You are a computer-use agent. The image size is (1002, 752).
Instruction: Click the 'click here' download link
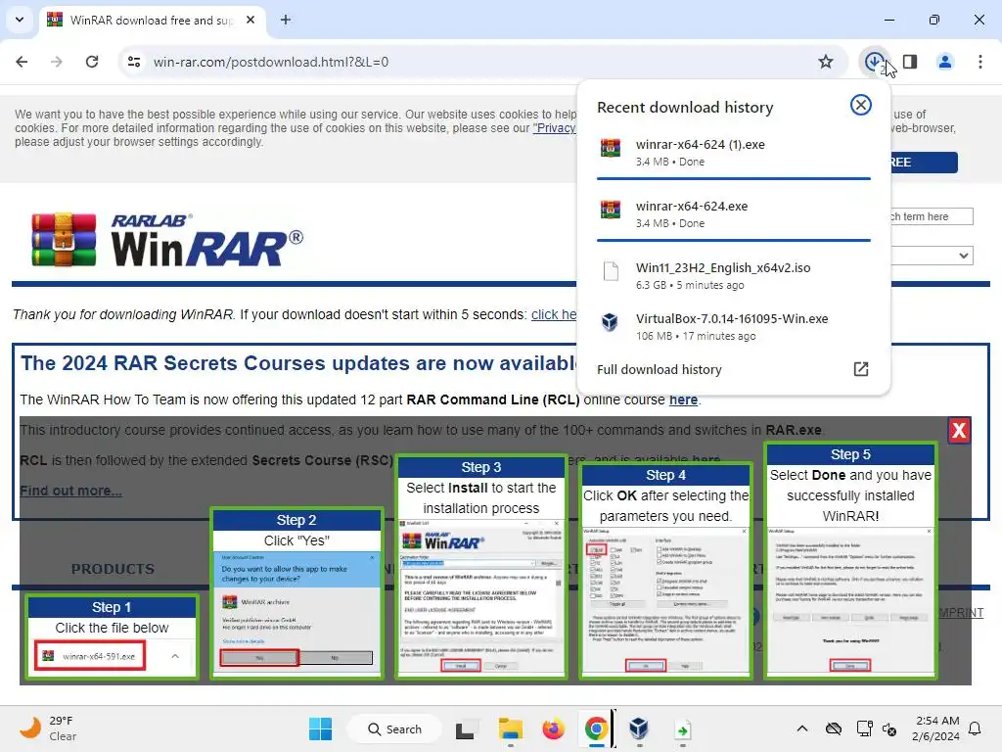point(554,314)
